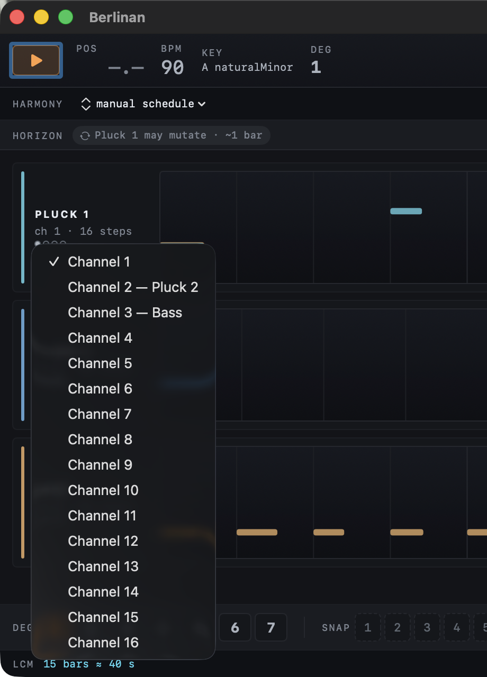This screenshot has width=487, height=677.
Task: Select the checked 'Channel 1' menu item
Action: [x=123, y=262]
